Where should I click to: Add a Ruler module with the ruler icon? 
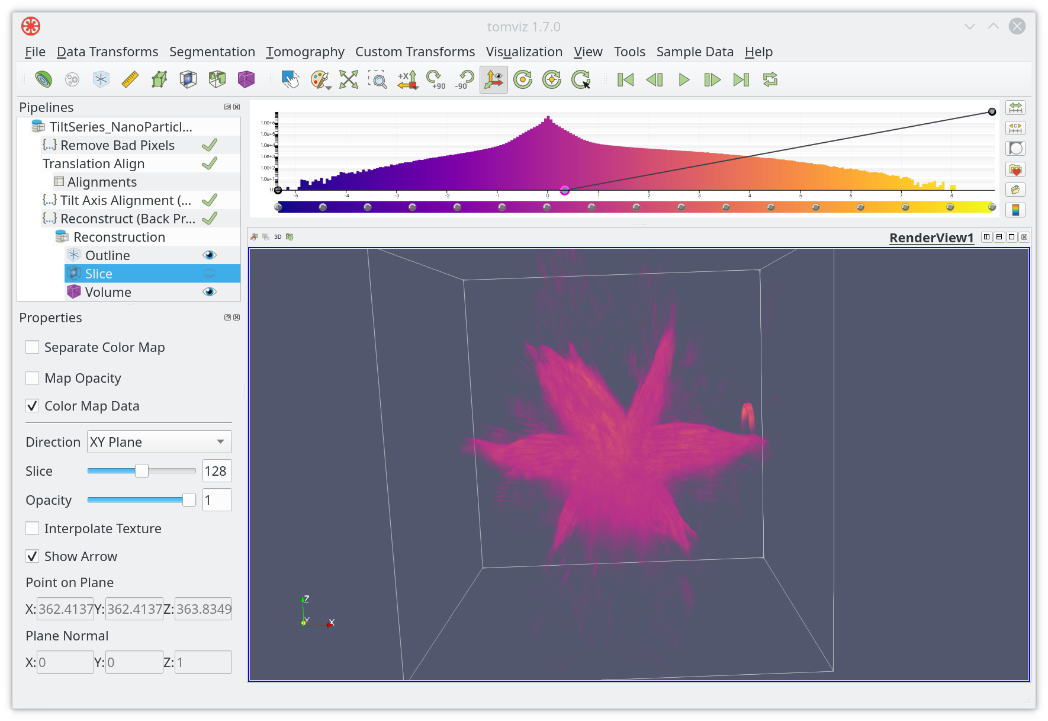tap(130, 79)
